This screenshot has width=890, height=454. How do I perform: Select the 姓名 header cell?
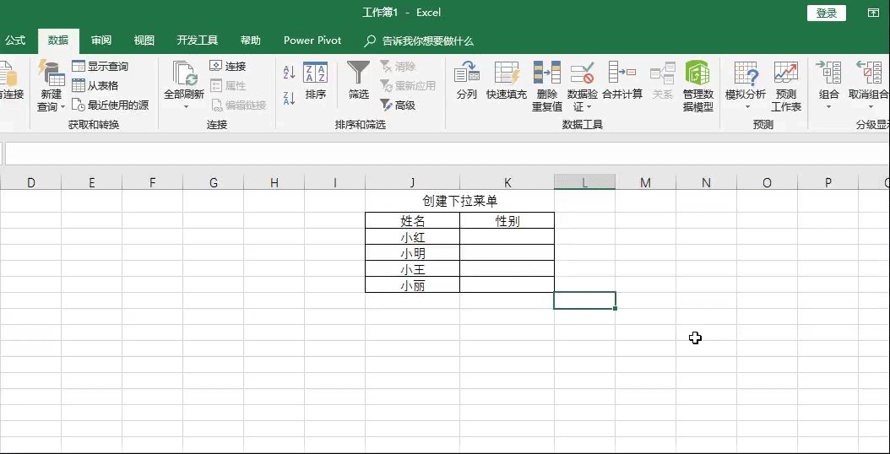(x=413, y=221)
